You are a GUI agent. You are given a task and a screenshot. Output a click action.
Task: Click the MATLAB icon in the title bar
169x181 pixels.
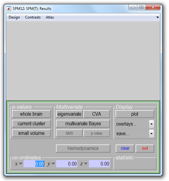coord(9,9)
